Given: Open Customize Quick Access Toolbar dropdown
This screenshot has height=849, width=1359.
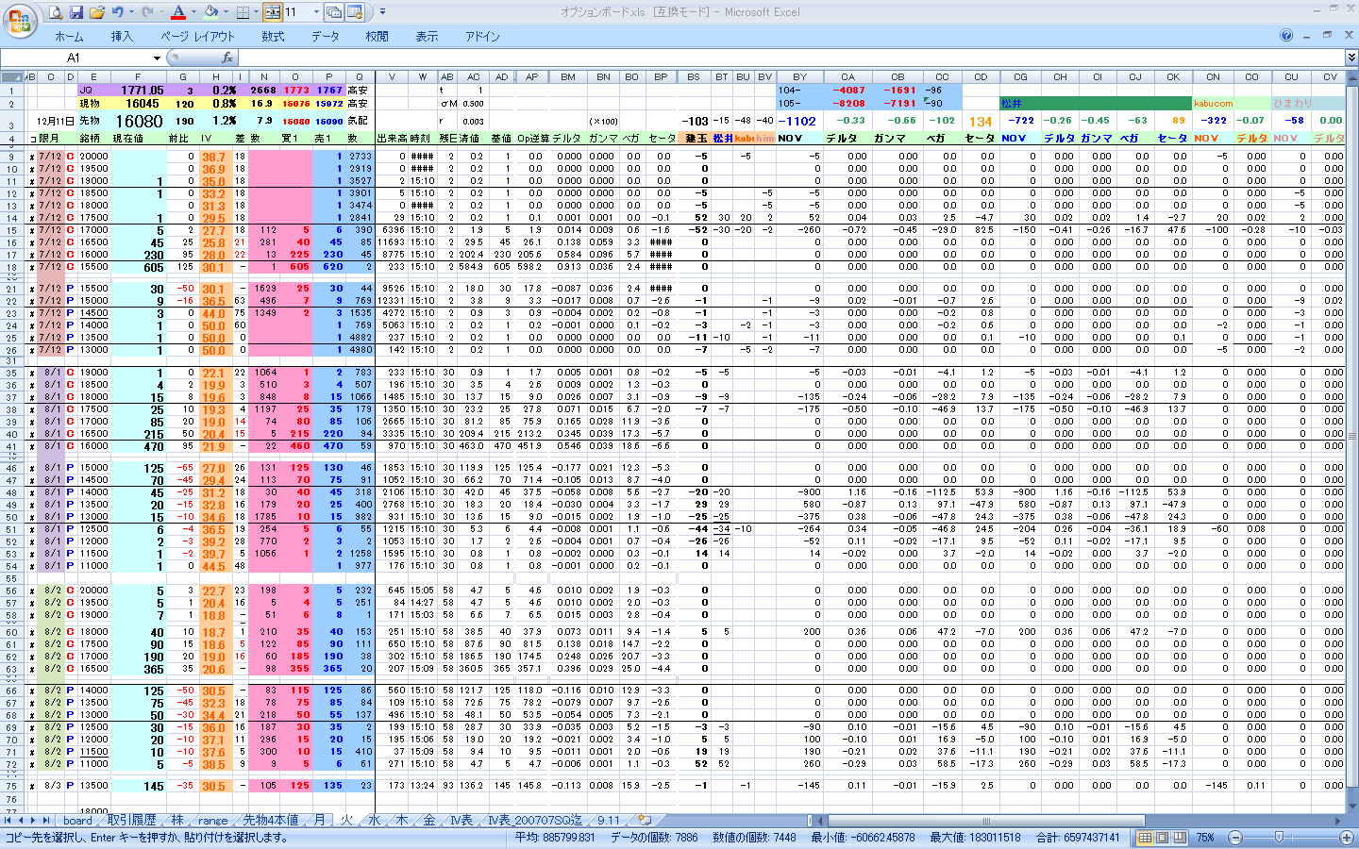Looking at the screenshot, I should (x=382, y=12).
